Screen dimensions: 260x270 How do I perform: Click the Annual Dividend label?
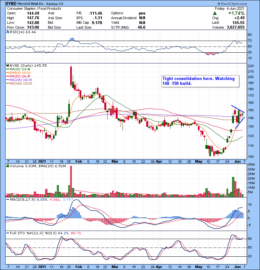pyautogui.click(x=124, y=18)
